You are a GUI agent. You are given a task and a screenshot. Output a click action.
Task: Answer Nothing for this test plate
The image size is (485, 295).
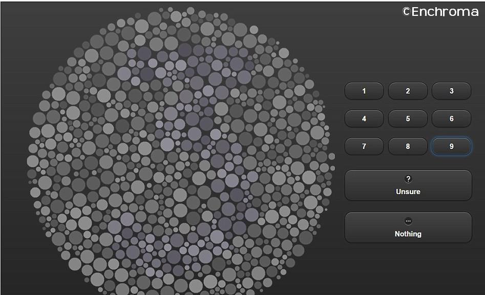(408, 227)
